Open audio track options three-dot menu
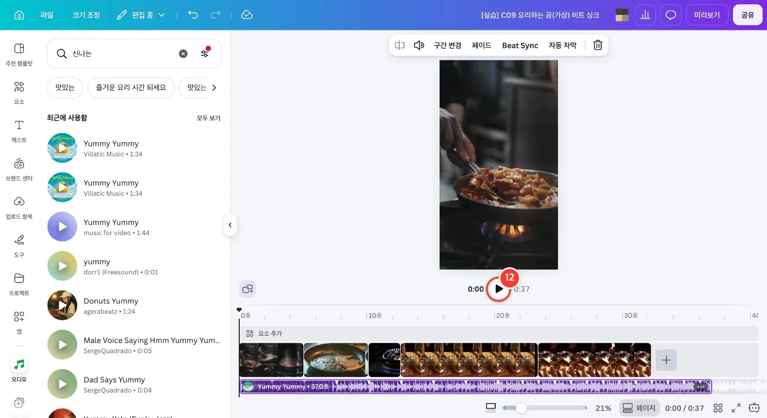 pyautogui.click(x=701, y=386)
